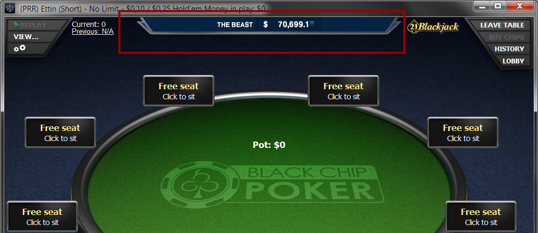The height and width of the screenshot is (233, 538).
Task: Sit at the top-right Free seat
Action: tap(344, 91)
